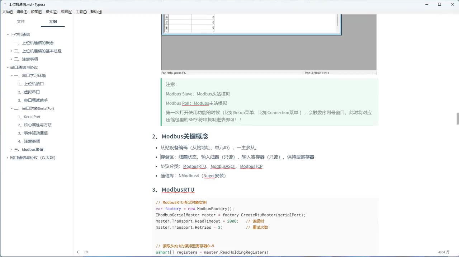459x257 pixels.
Task: Jump to 1、SerialPort outline entry
Action: pos(29,117)
